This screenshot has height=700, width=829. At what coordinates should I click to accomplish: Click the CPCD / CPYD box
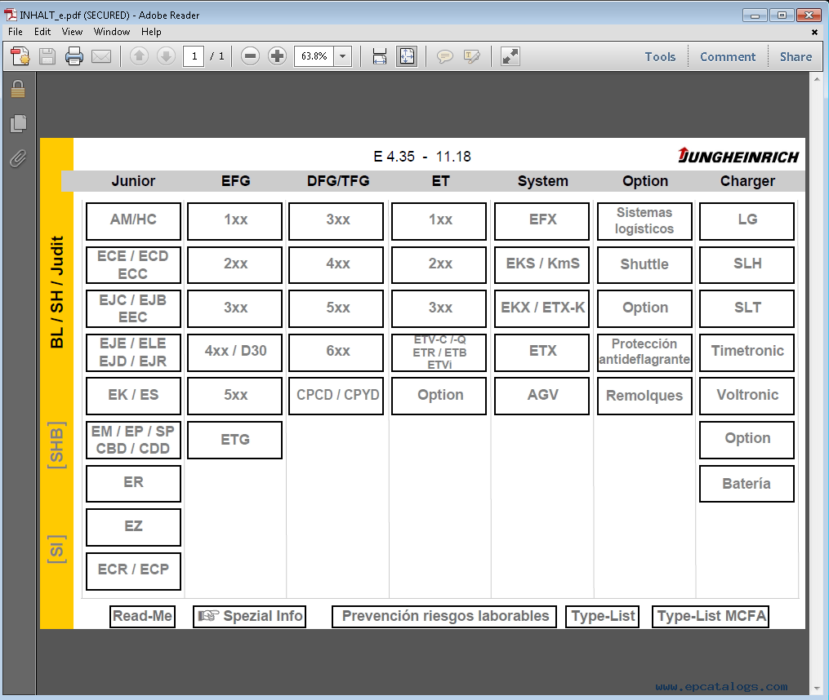(337, 396)
